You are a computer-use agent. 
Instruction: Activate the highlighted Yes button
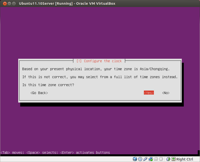coord(149,93)
